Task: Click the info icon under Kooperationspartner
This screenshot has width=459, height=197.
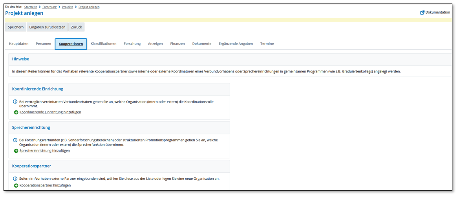Action: [15, 179]
